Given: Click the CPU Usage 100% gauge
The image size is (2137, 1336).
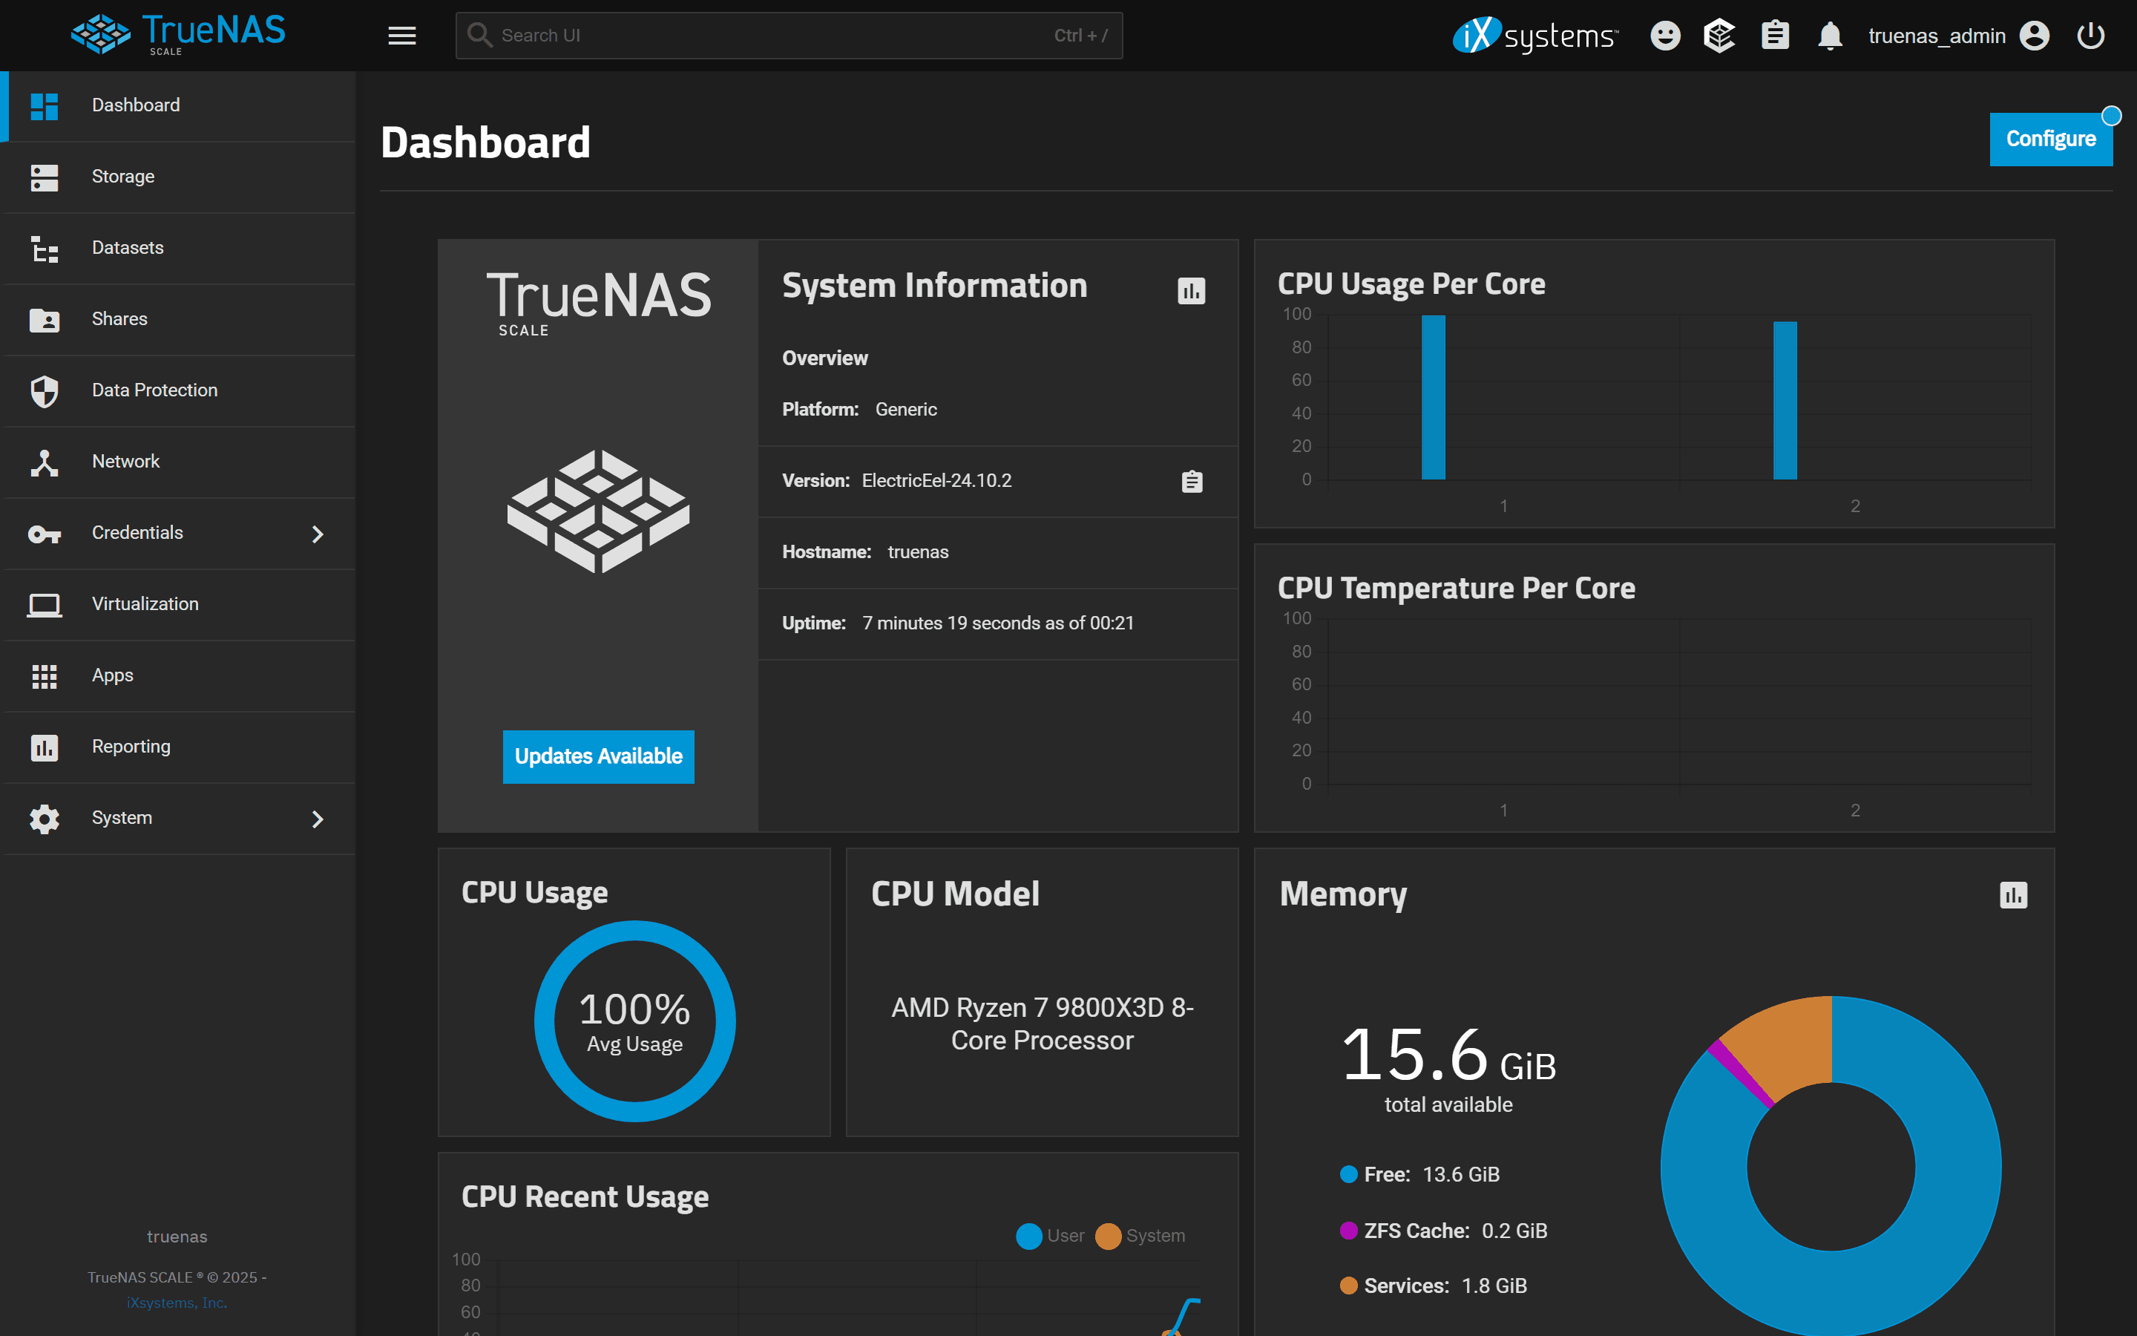Looking at the screenshot, I should (635, 1021).
